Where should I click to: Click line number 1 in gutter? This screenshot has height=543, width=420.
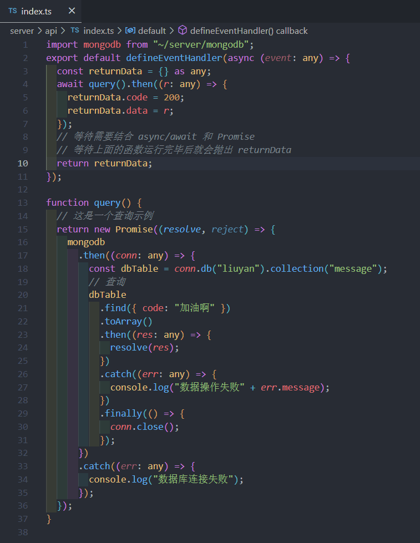(26, 45)
